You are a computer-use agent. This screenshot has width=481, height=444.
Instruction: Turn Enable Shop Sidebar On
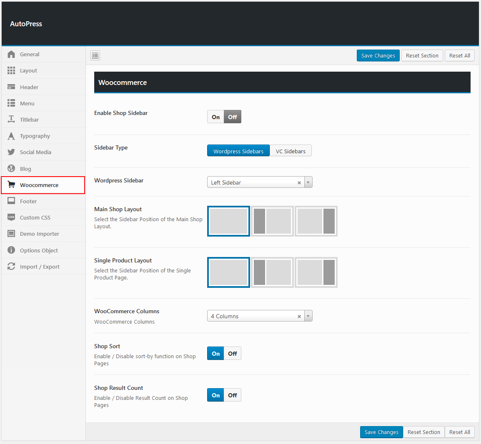[x=215, y=117]
